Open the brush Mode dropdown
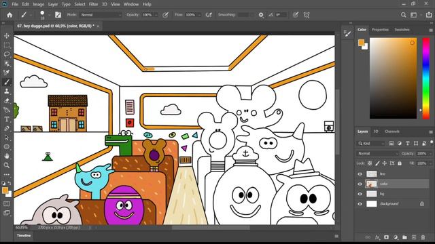Image resolution: width=435 pixels, height=244 pixels. (101, 15)
